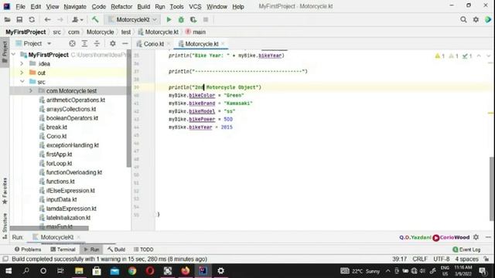Open Project panel options gear

tap(112, 43)
